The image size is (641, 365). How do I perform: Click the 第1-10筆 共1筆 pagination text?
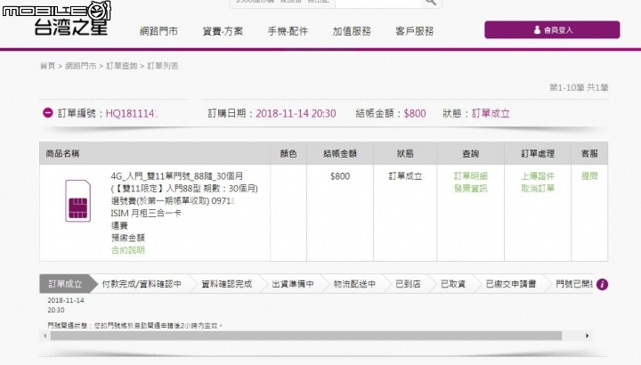[x=579, y=87]
